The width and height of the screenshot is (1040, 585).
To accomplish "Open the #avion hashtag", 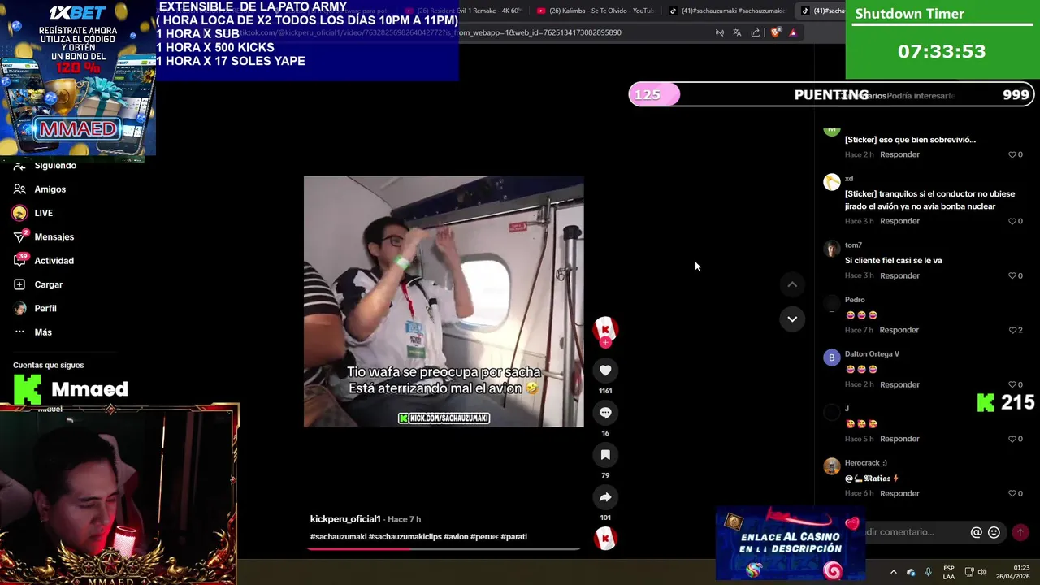I will click(x=456, y=537).
